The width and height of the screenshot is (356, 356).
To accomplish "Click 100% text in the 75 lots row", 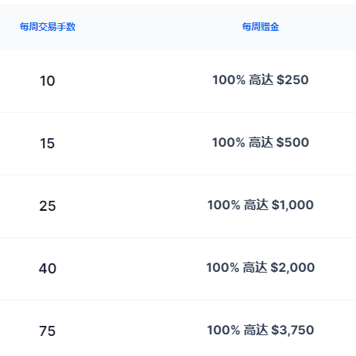I will 224,330.
